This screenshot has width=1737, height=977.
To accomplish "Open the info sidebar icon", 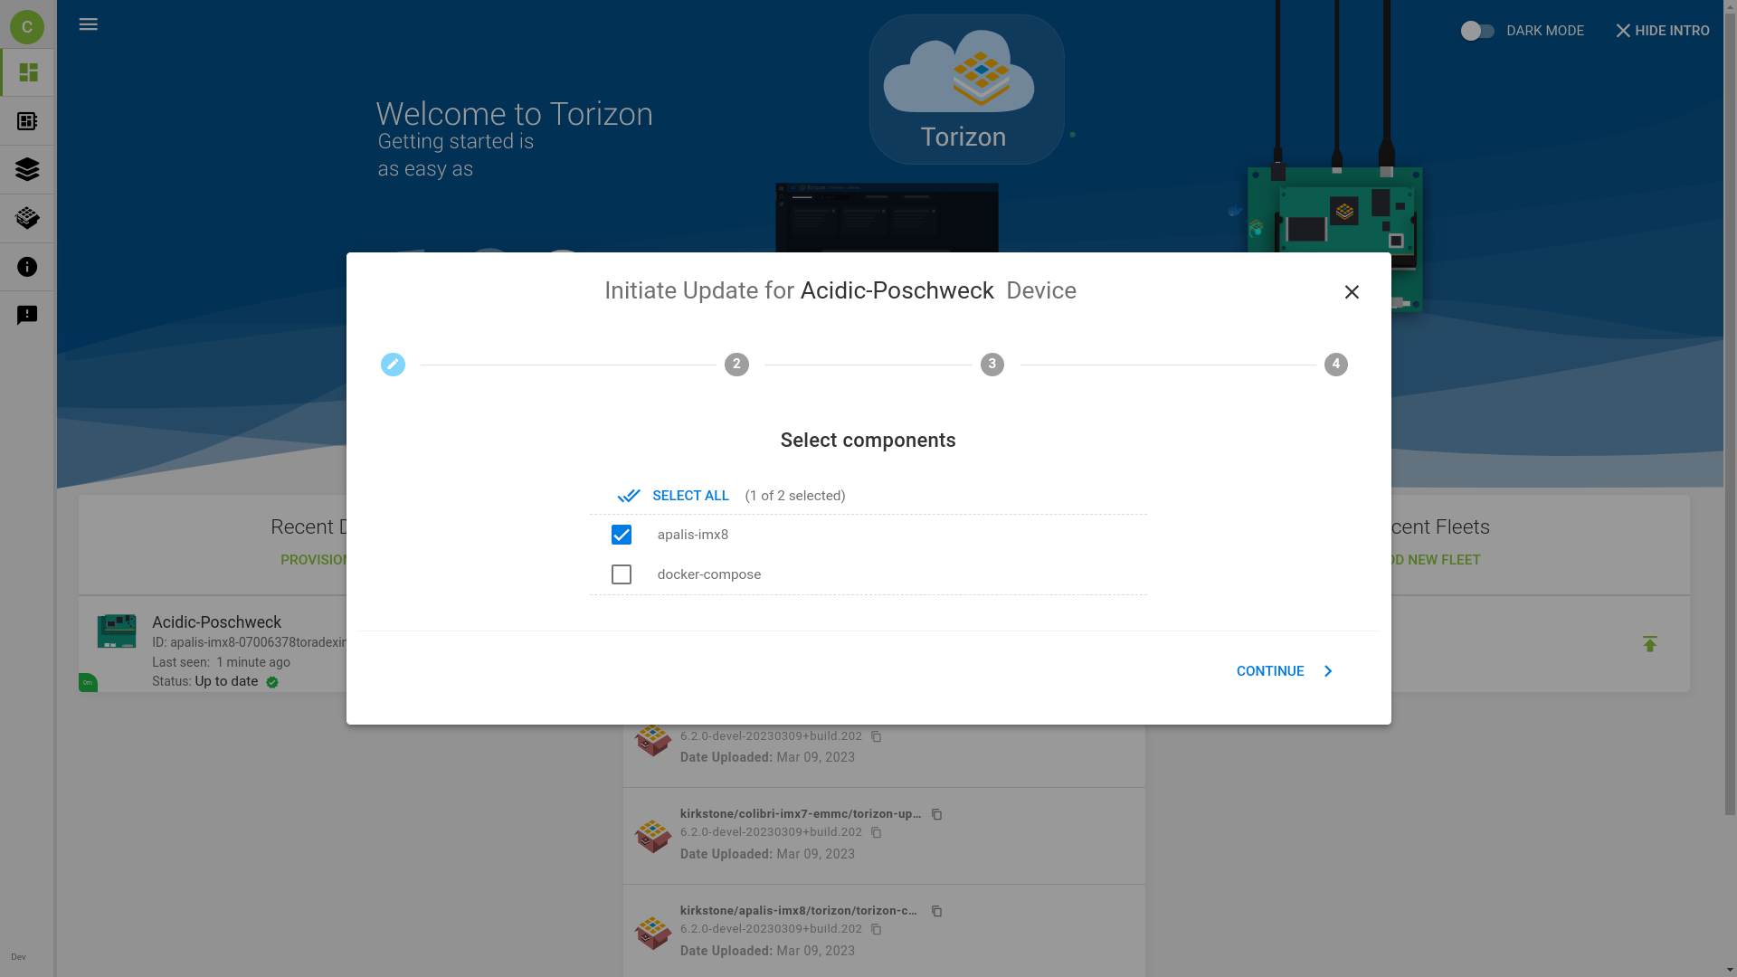I will 27,267.
